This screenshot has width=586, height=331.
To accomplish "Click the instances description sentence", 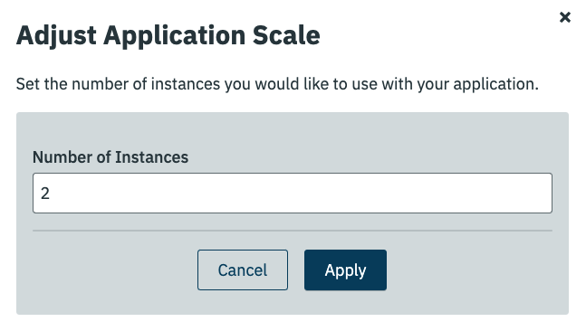I will click(x=277, y=84).
